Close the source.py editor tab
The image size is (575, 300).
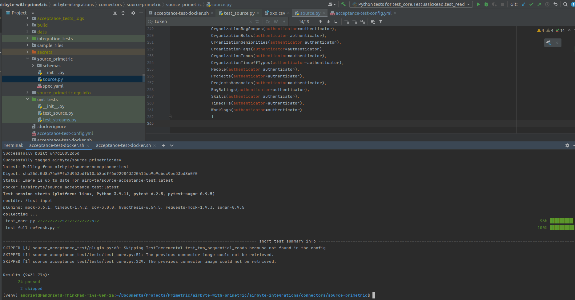click(324, 13)
